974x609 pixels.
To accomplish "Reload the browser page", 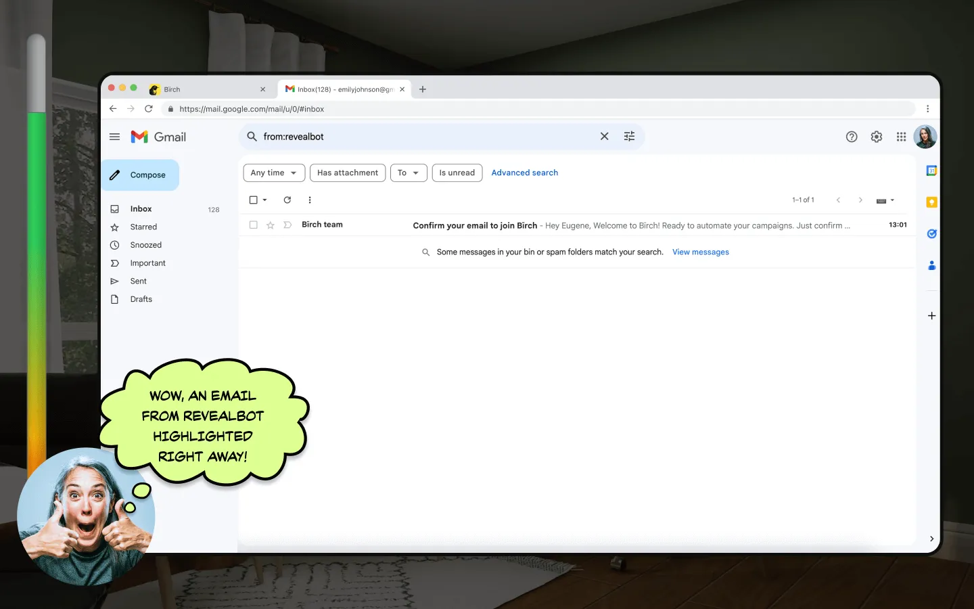I will 149,109.
